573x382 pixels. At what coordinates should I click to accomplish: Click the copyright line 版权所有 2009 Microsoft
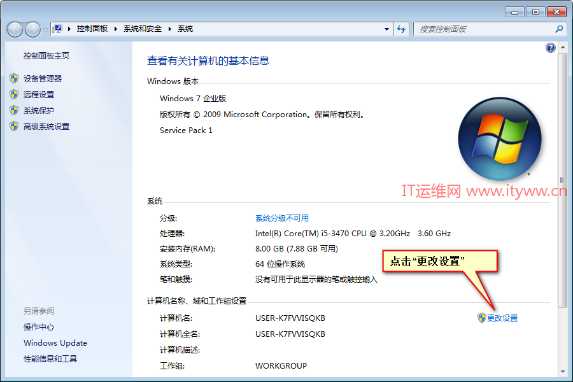262,115
